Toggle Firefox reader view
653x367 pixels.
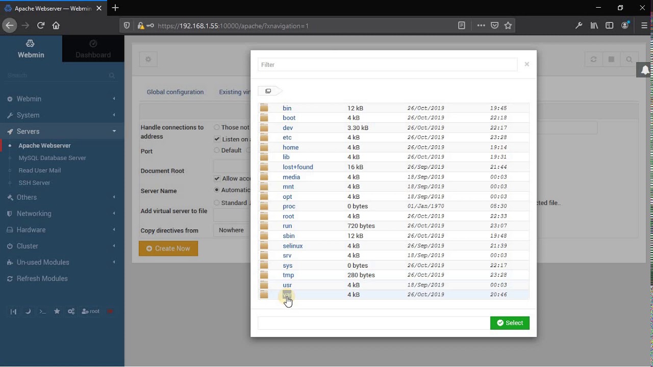point(462,25)
